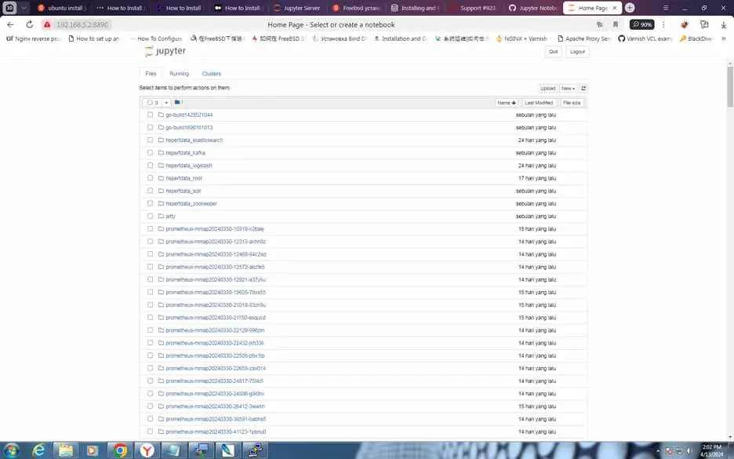This screenshot has height=459, width=734.
Task: Click the taskbar clock showing 2:02 PM
Action: (712, 450)
